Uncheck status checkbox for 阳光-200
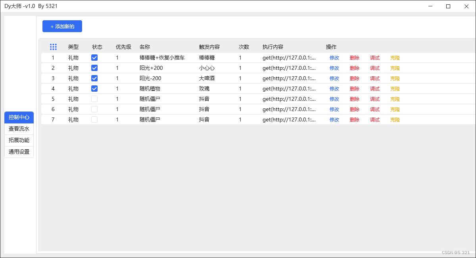Screen dimensions: 476x258 (94, 78)
